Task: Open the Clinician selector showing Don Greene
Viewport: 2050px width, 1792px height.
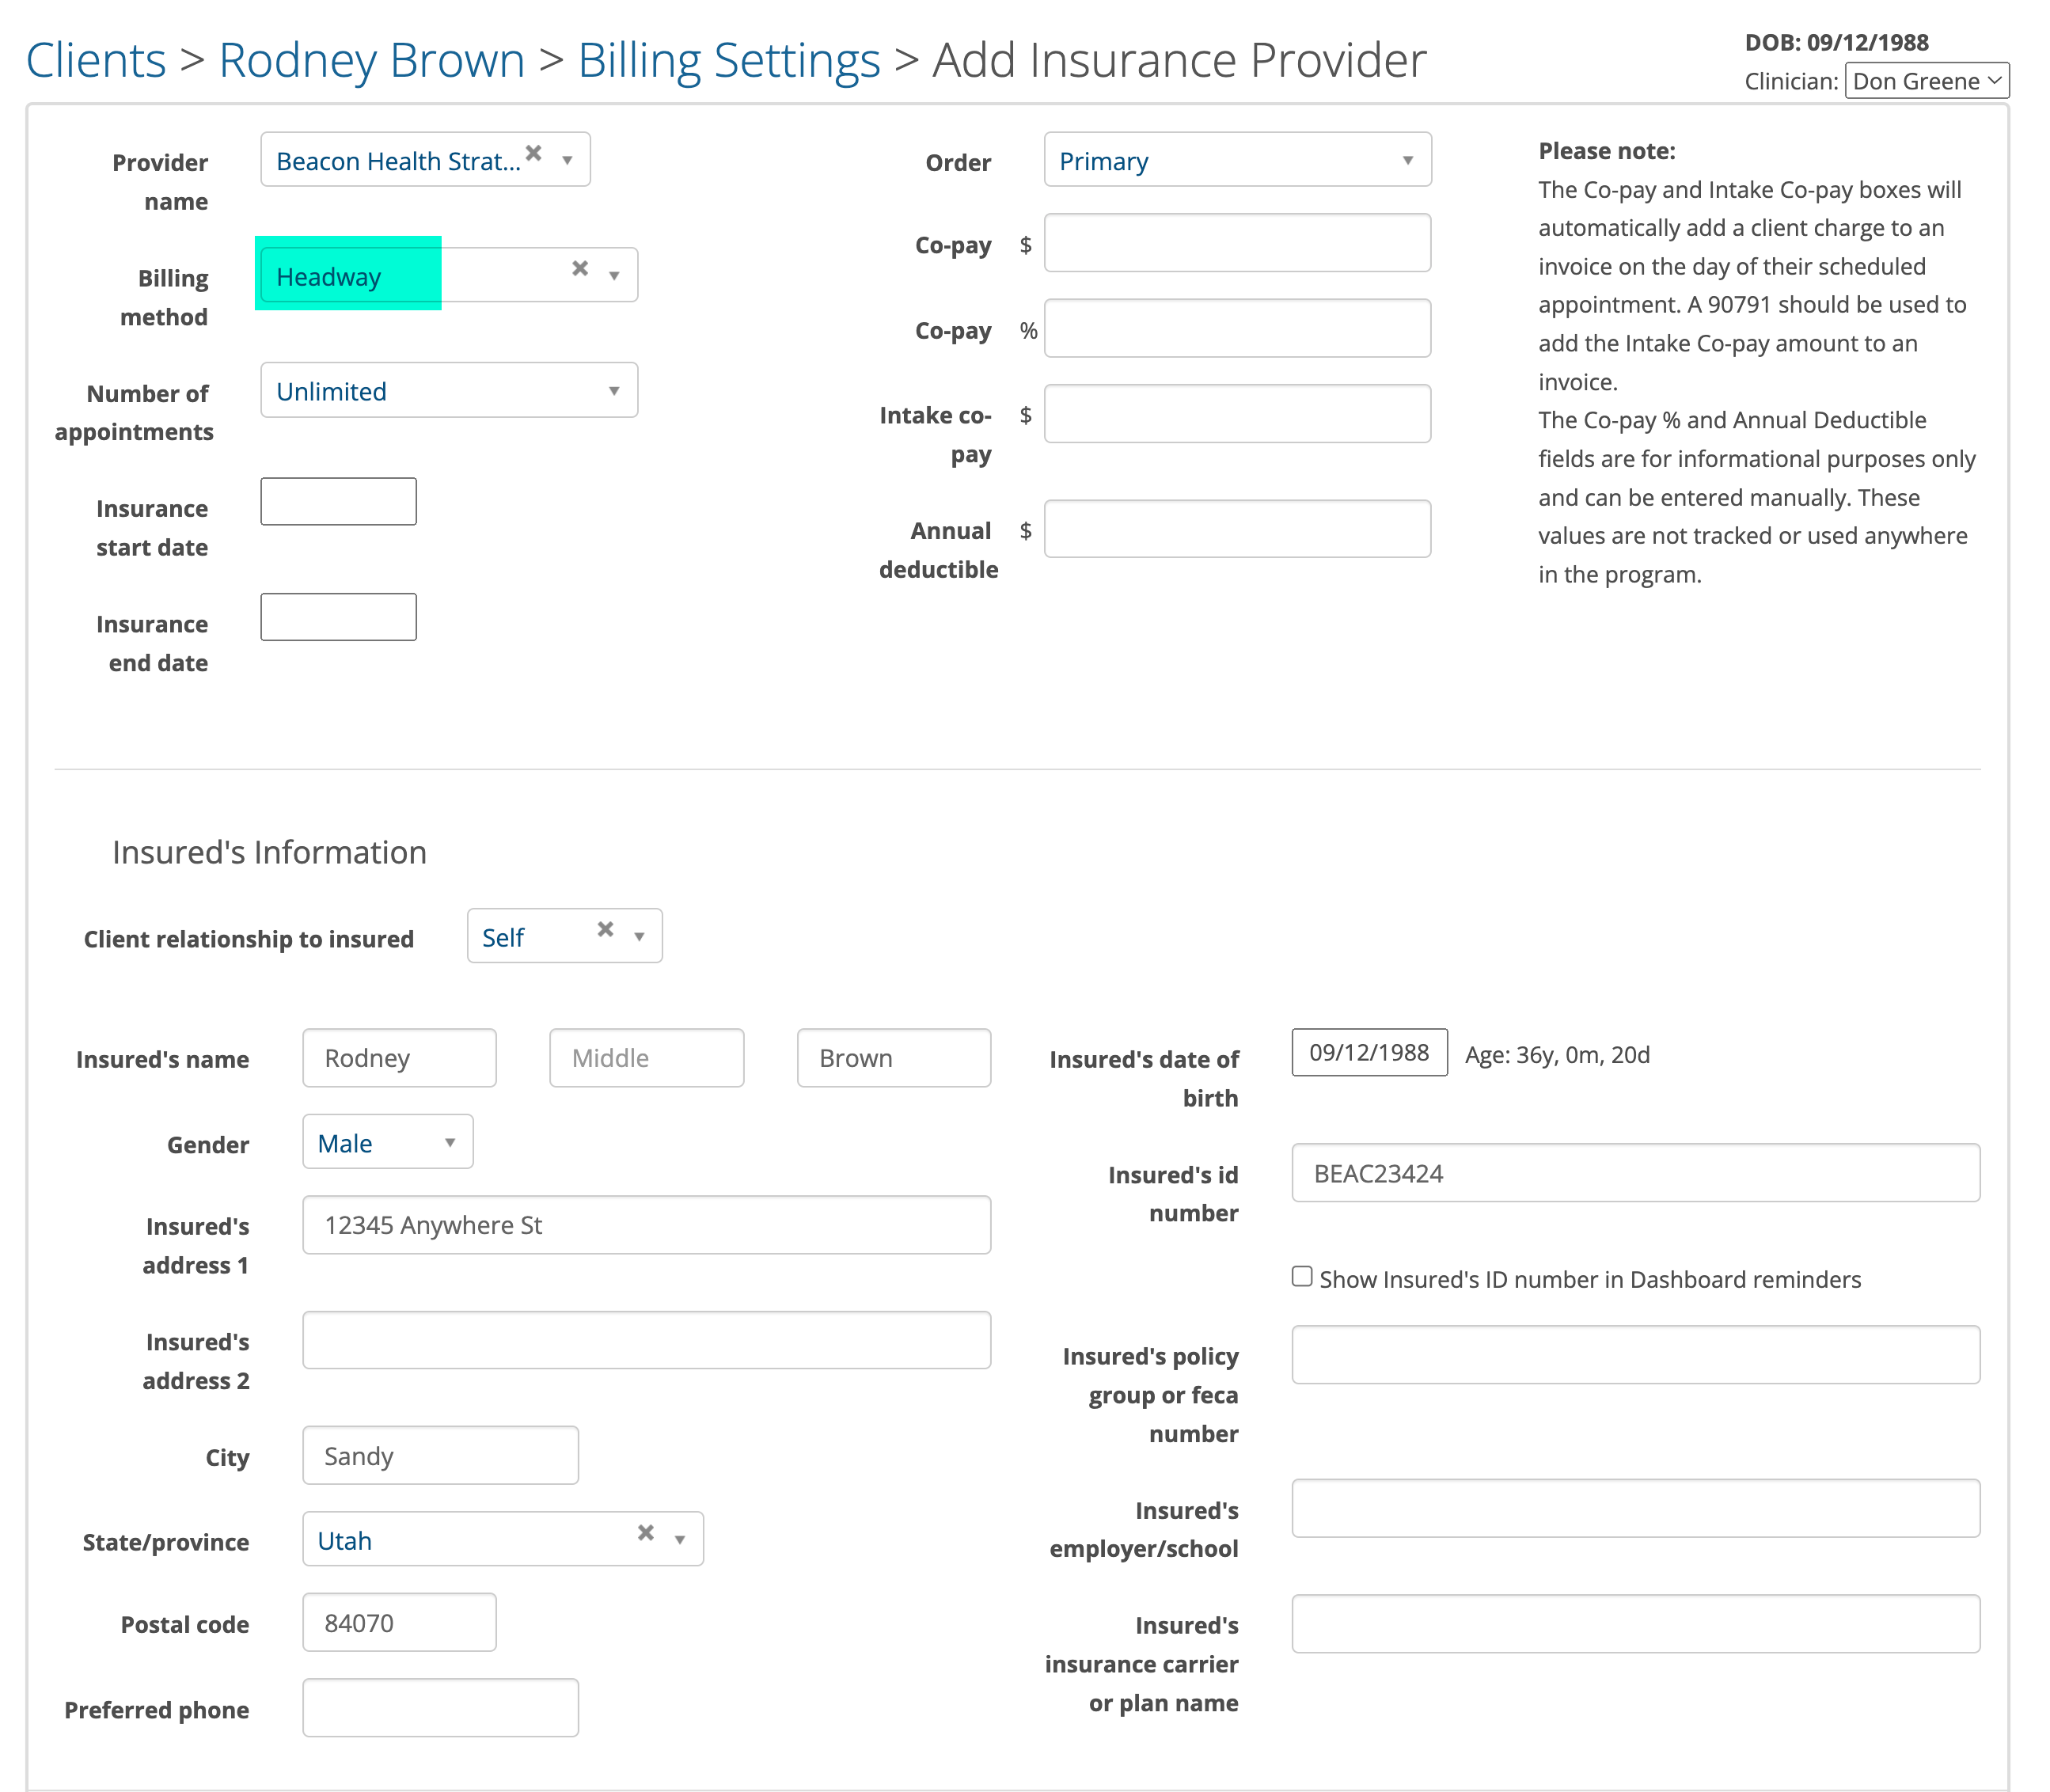Action: (x=1925, y=81)
